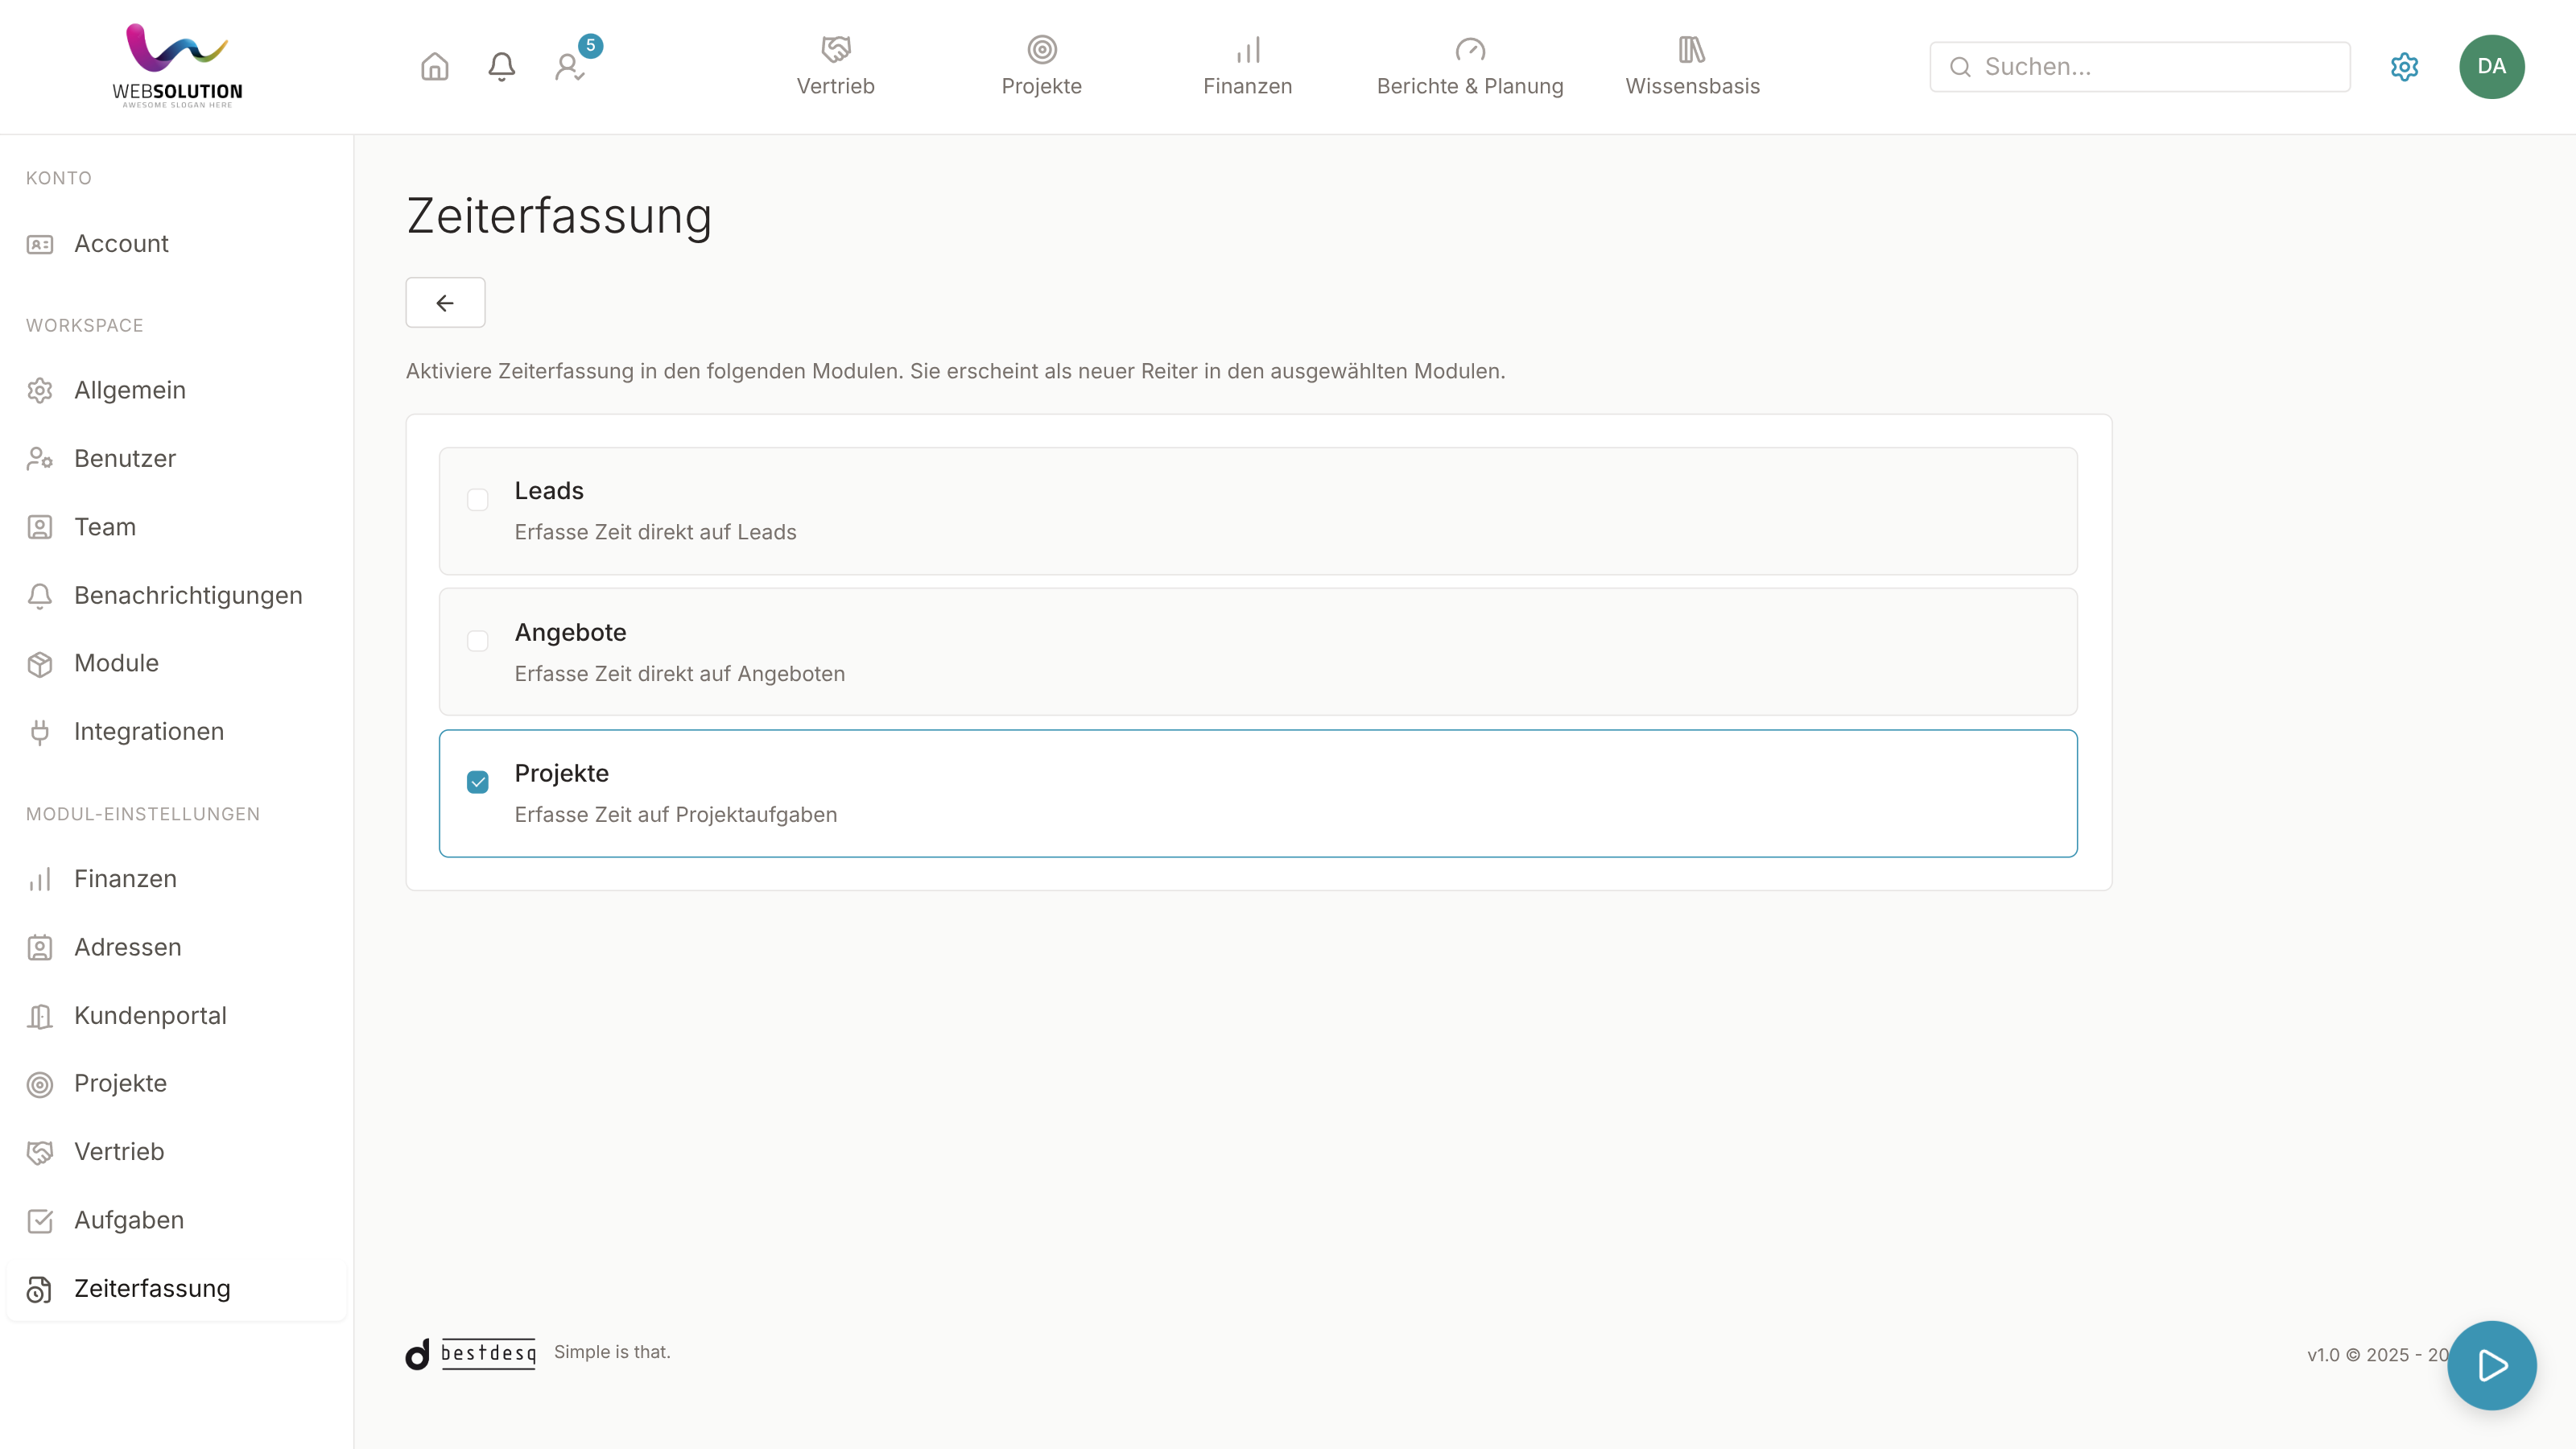Select Zeiterfassung in the sidebar
Viewport: 2576px width, 1449px height.
click(176, 1288)
